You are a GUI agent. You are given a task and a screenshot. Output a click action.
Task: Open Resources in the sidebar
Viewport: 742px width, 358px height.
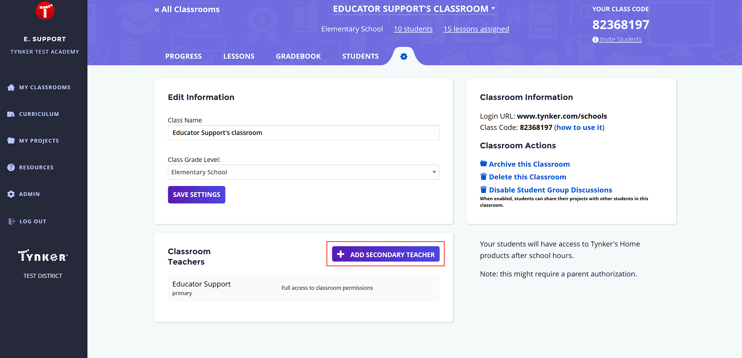(36, 168)
